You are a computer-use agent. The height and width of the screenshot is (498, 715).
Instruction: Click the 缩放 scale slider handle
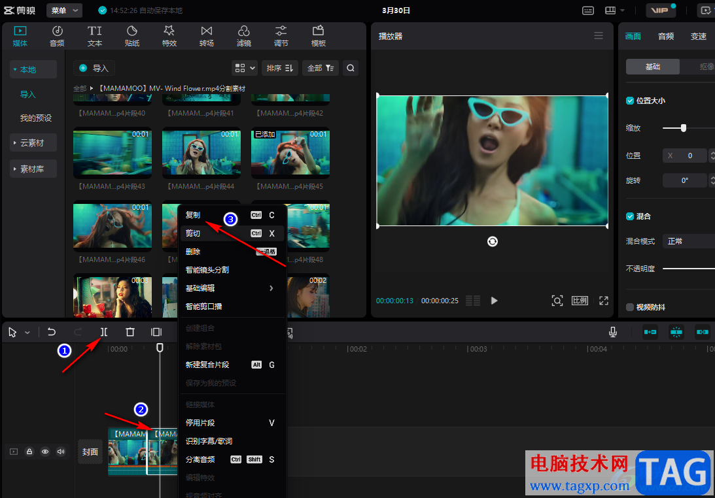(x=683, y=128)
